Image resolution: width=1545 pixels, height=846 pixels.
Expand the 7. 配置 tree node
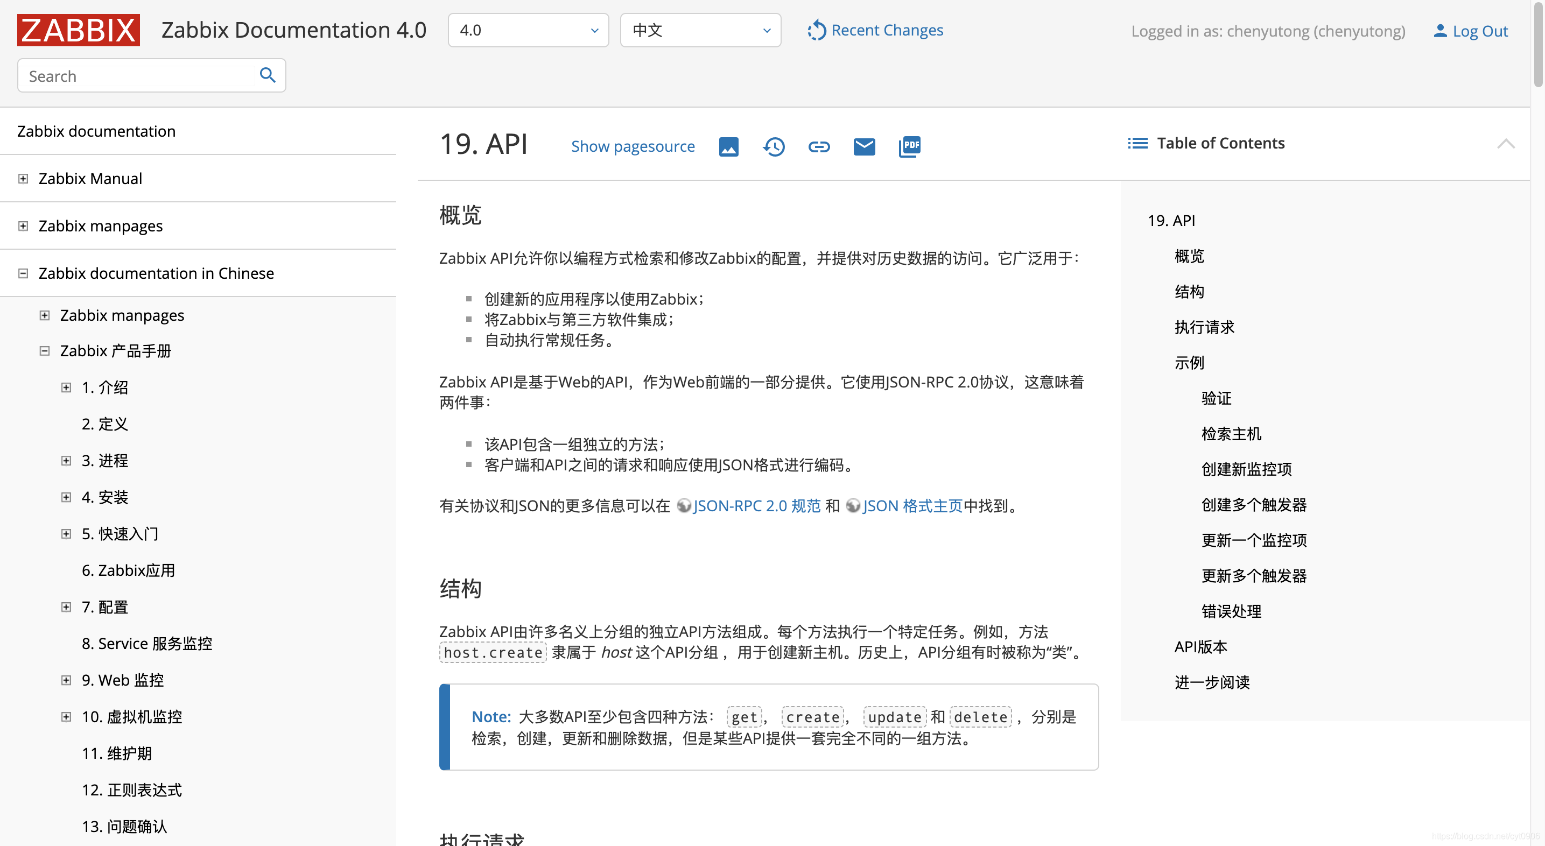(x=66, y=607)
